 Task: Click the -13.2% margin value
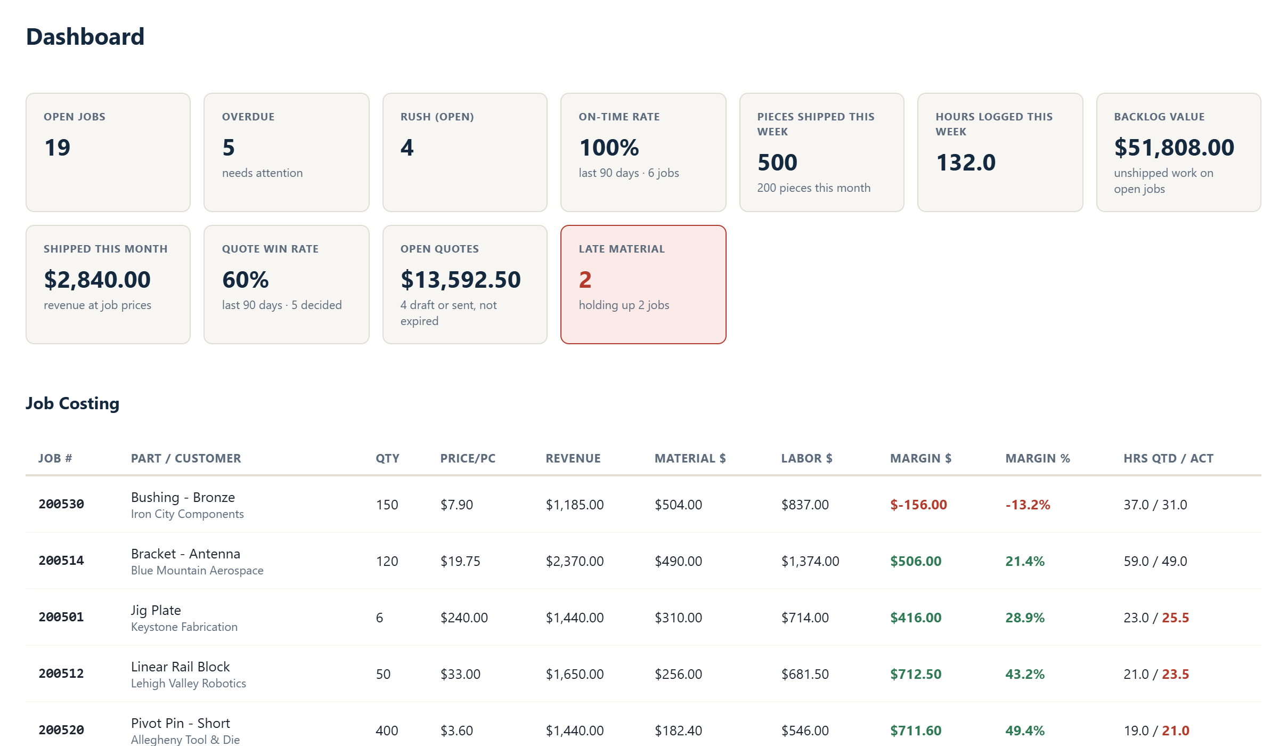1028,505
